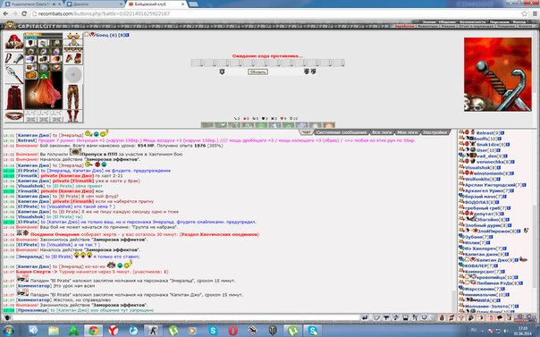Select the red hood helmet slot
The height and width of the screenshot is (337, 540).
pyautogui.click(x=13, y=42)
